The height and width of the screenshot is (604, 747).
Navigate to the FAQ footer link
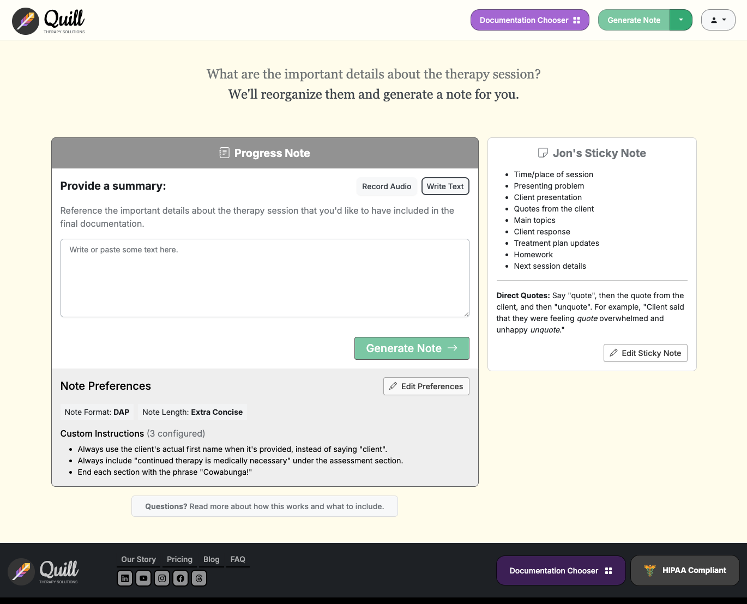pyautogui.click(x=238, y=559)
